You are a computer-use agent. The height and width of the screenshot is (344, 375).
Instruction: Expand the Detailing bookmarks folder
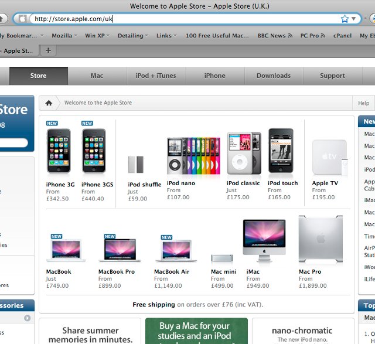point(133,36)
